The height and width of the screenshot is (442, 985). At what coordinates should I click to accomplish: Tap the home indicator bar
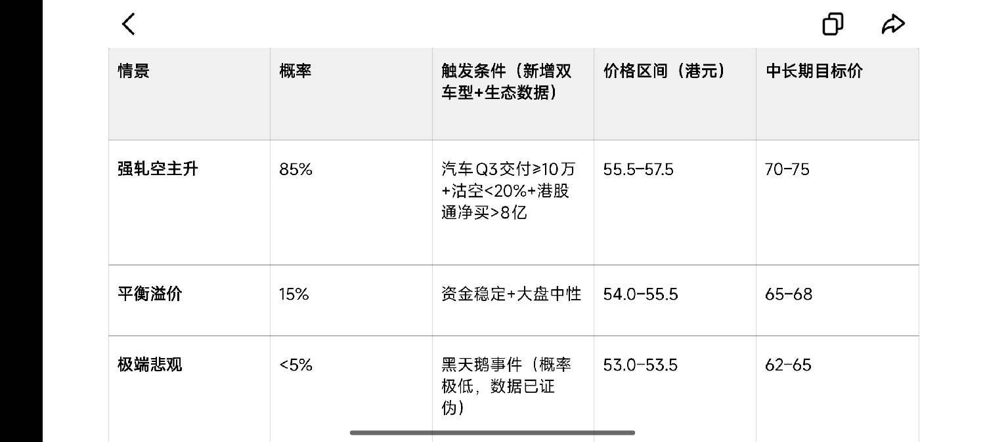point(492,433)
